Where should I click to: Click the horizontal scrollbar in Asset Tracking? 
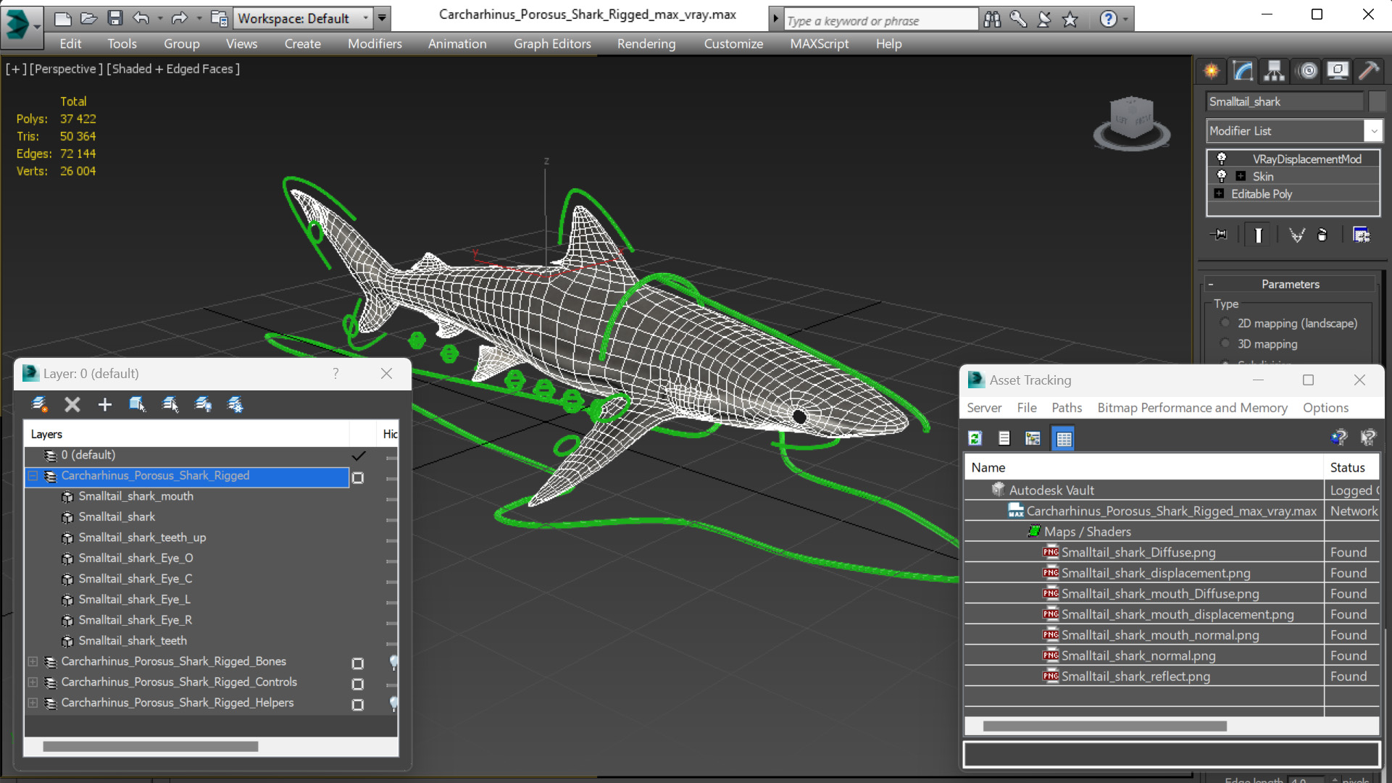coord(1105,726)
